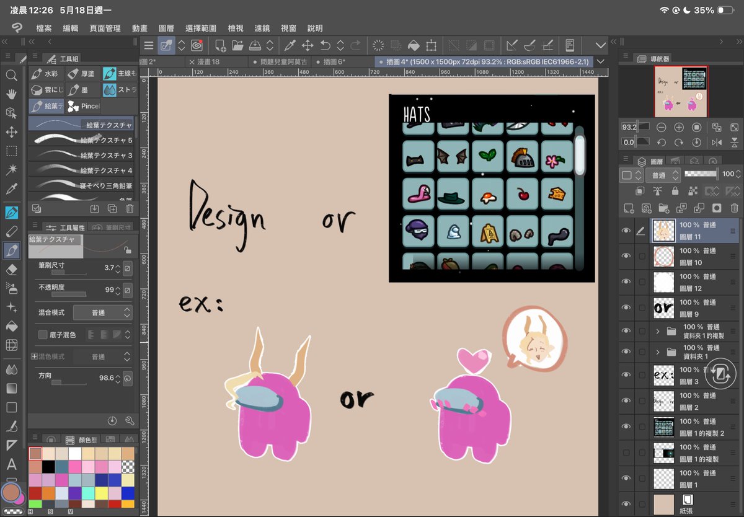Click Undo arrow in command bar
This screenshot has width=744, height=517.
tap(325, 45)
